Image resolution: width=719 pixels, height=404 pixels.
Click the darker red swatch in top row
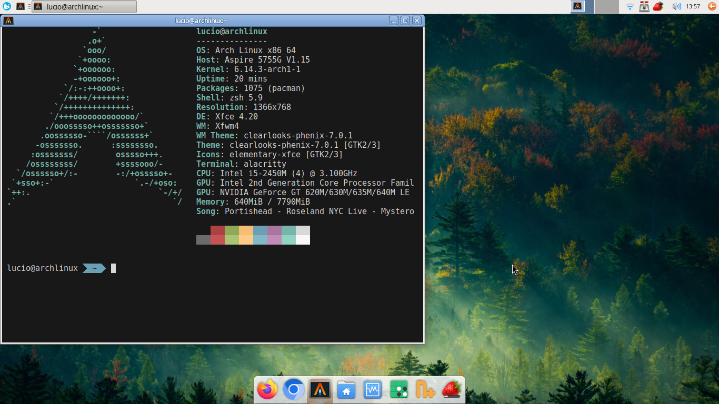217,230
